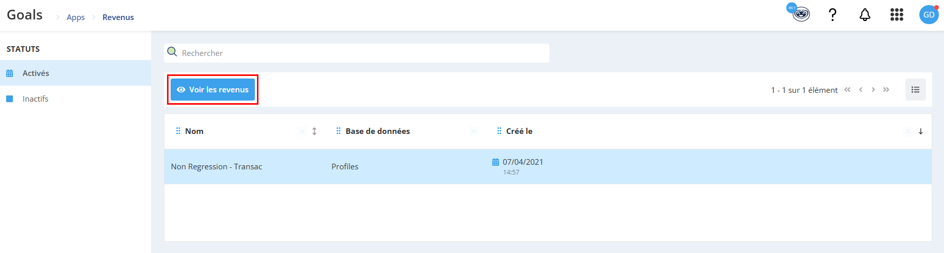This screenshot has width=944, height=253.
Task: Select the Activés status filter
Action: (x=76, y=73)
